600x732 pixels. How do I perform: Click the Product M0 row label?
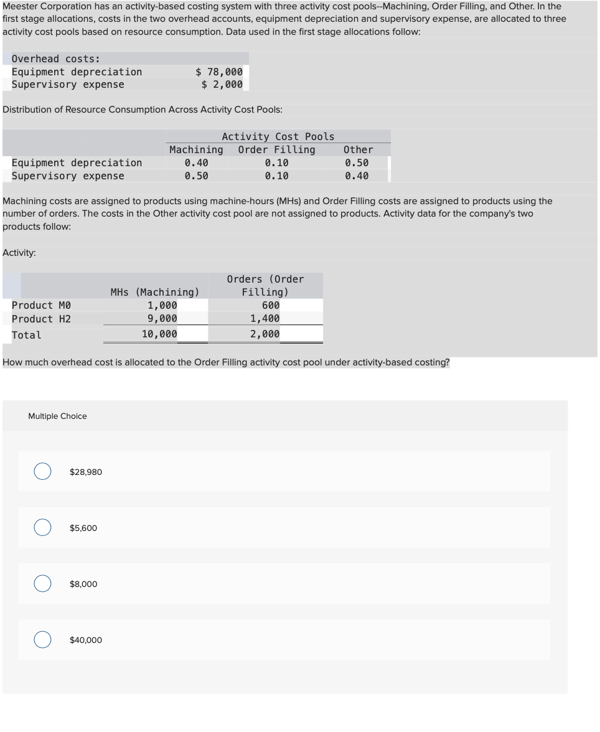point(41,305)
